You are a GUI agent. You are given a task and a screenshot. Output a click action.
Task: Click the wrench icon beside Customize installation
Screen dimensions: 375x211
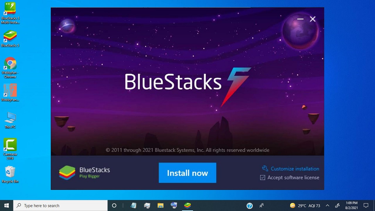coord(265,169)
